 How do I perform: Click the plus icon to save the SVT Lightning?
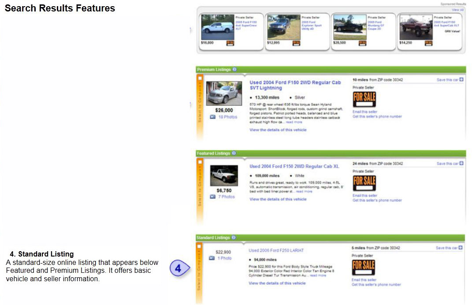(461, 79)
